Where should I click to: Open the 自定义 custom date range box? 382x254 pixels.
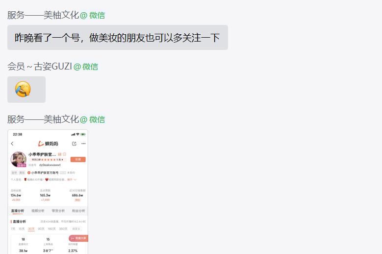pyautogui.click(x=76, y=229)
